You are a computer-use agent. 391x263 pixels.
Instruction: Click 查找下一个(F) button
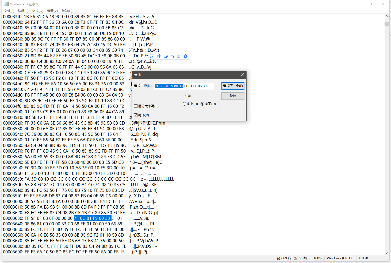[x=233, y=86]
